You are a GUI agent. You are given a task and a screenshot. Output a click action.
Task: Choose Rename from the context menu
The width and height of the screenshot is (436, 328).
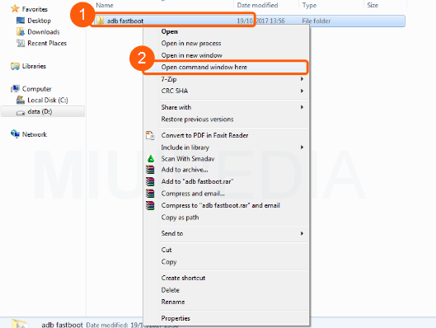226,302
